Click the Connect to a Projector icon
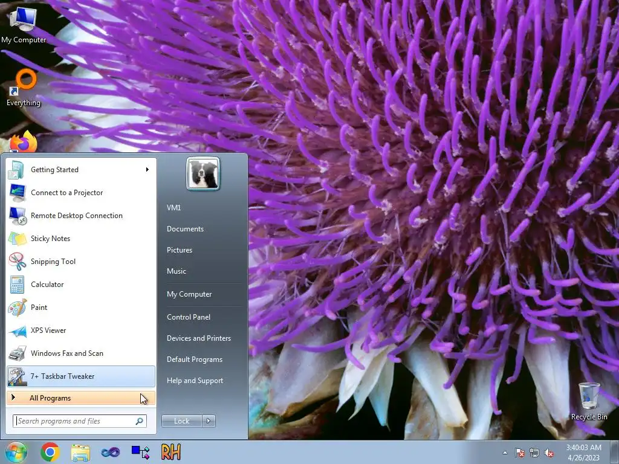Image resolution: width=619 pixels, height=464 pixels. (17, 193)
